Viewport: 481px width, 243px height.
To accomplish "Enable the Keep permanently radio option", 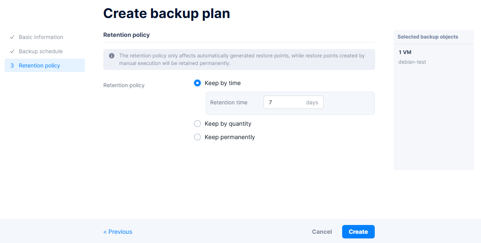I will point(197,137).
